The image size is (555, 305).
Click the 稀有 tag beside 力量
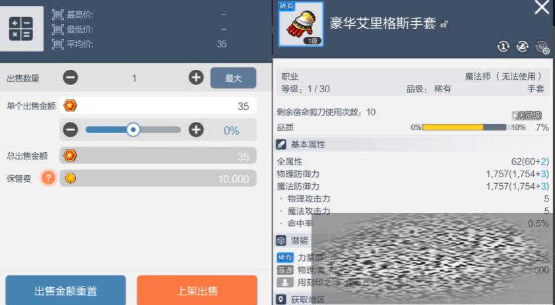tap(285, 258)
